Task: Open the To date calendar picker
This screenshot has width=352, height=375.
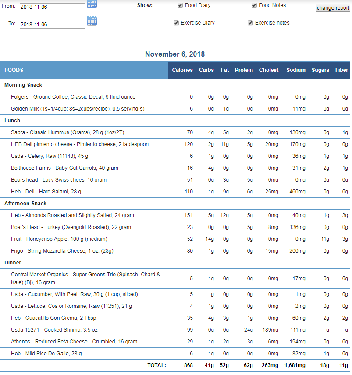Action: 92,21
